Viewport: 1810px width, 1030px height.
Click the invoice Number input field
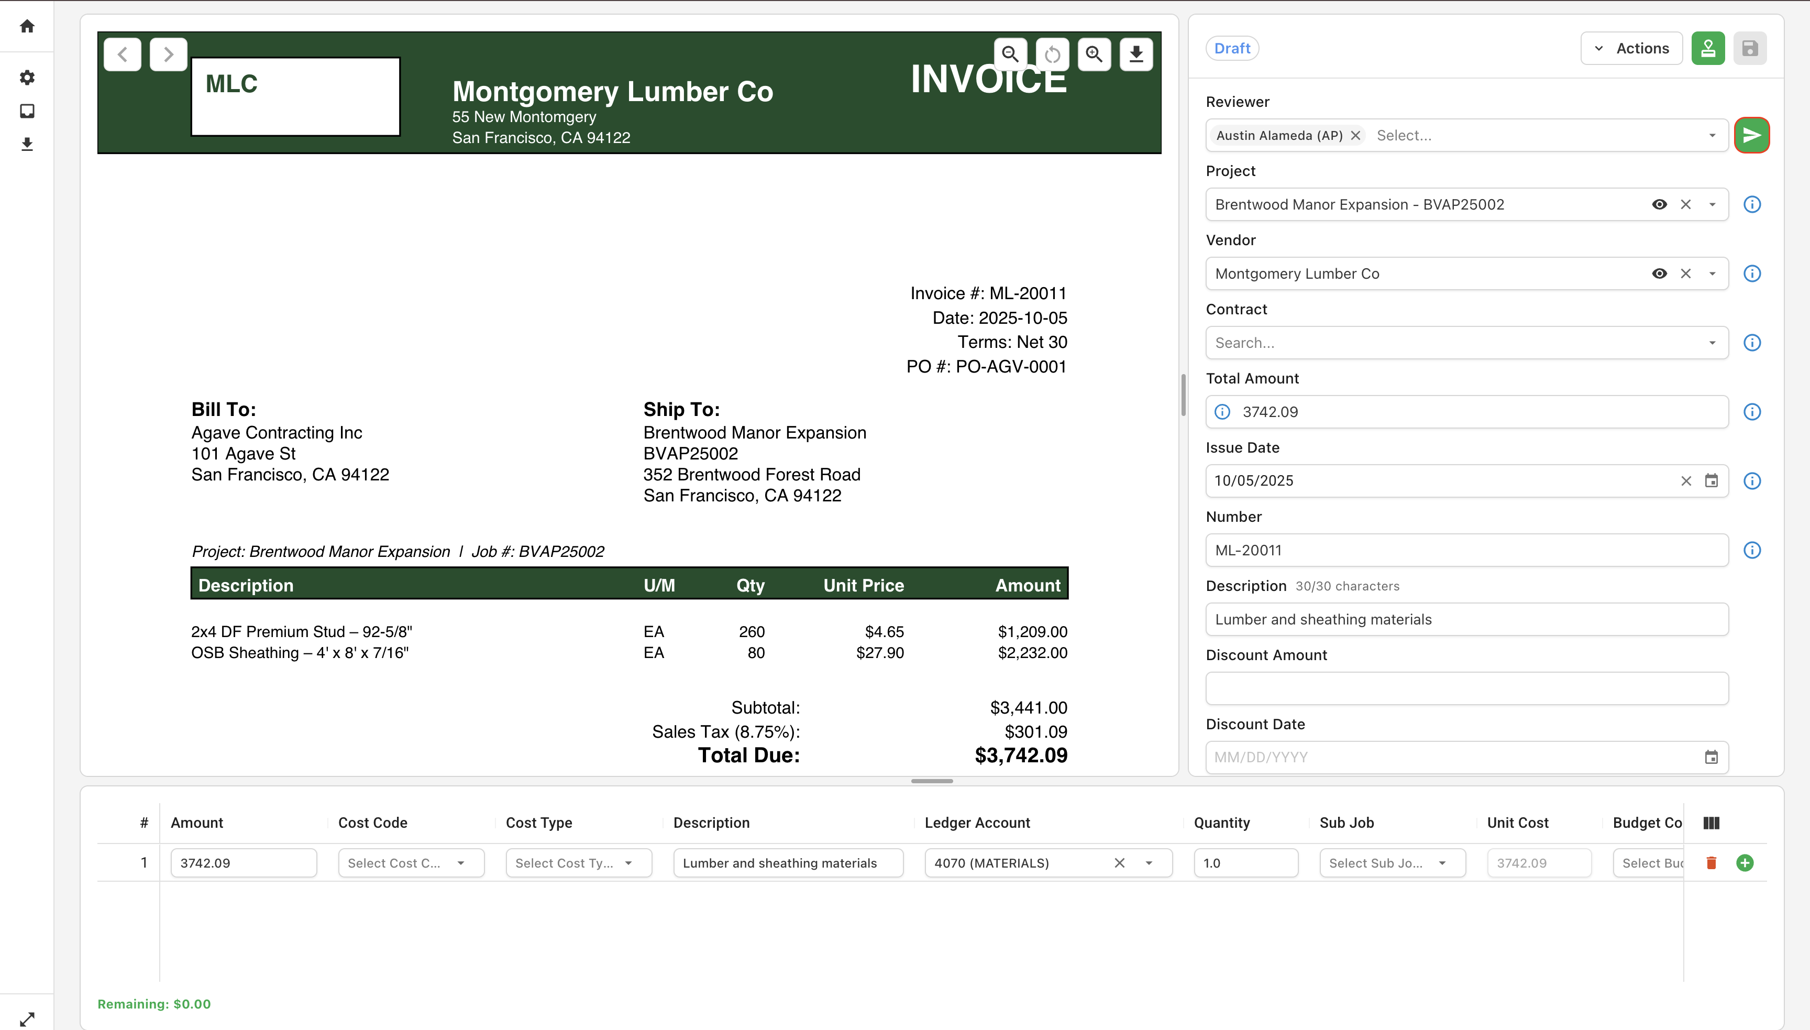tap(1467, 551)
